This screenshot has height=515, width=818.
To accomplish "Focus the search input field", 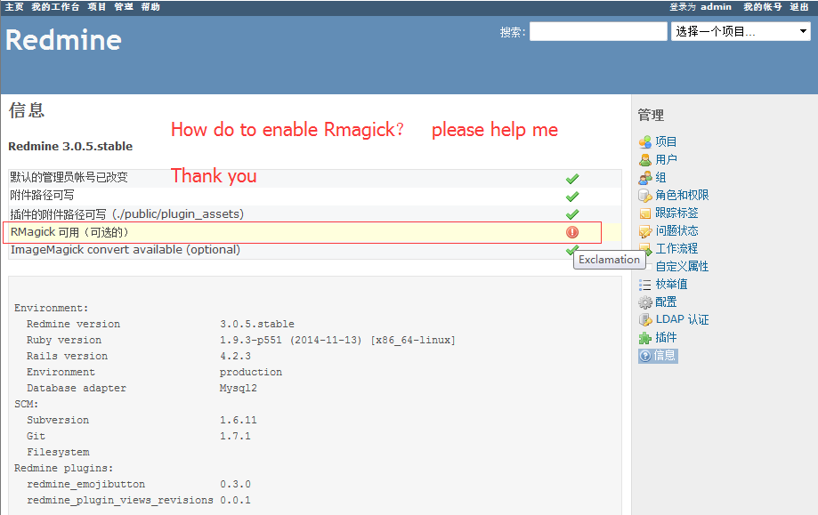I will click(x=598, y=31).
